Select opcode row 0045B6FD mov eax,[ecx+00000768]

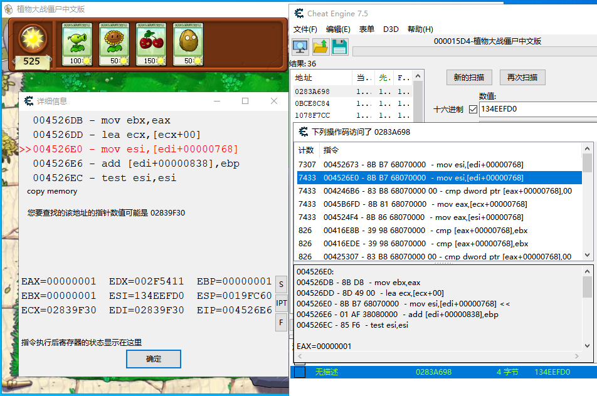click(x=440, y=204)
